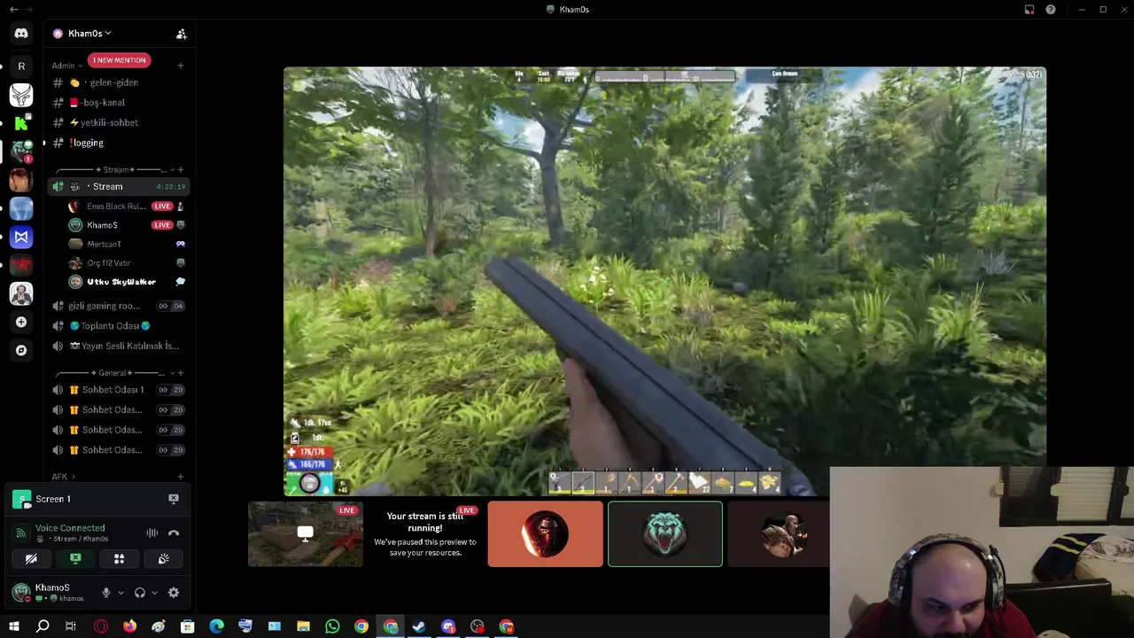Toggle noise suppression waveform icon
Image resolution: width=1134 pixels, height=638 pixels.
point(152,533)
